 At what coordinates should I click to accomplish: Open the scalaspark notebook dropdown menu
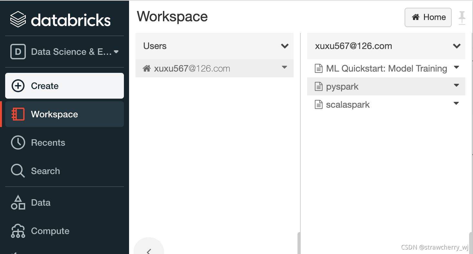click(x=456, y=104)
